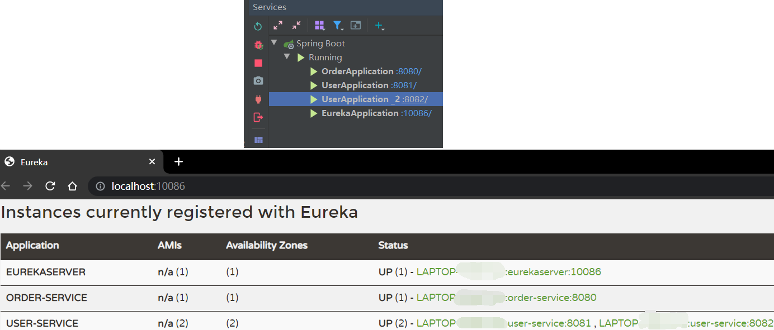Open the :8081/ port link
The width and height of the screenshot is (774, 330).
point(404,85)
